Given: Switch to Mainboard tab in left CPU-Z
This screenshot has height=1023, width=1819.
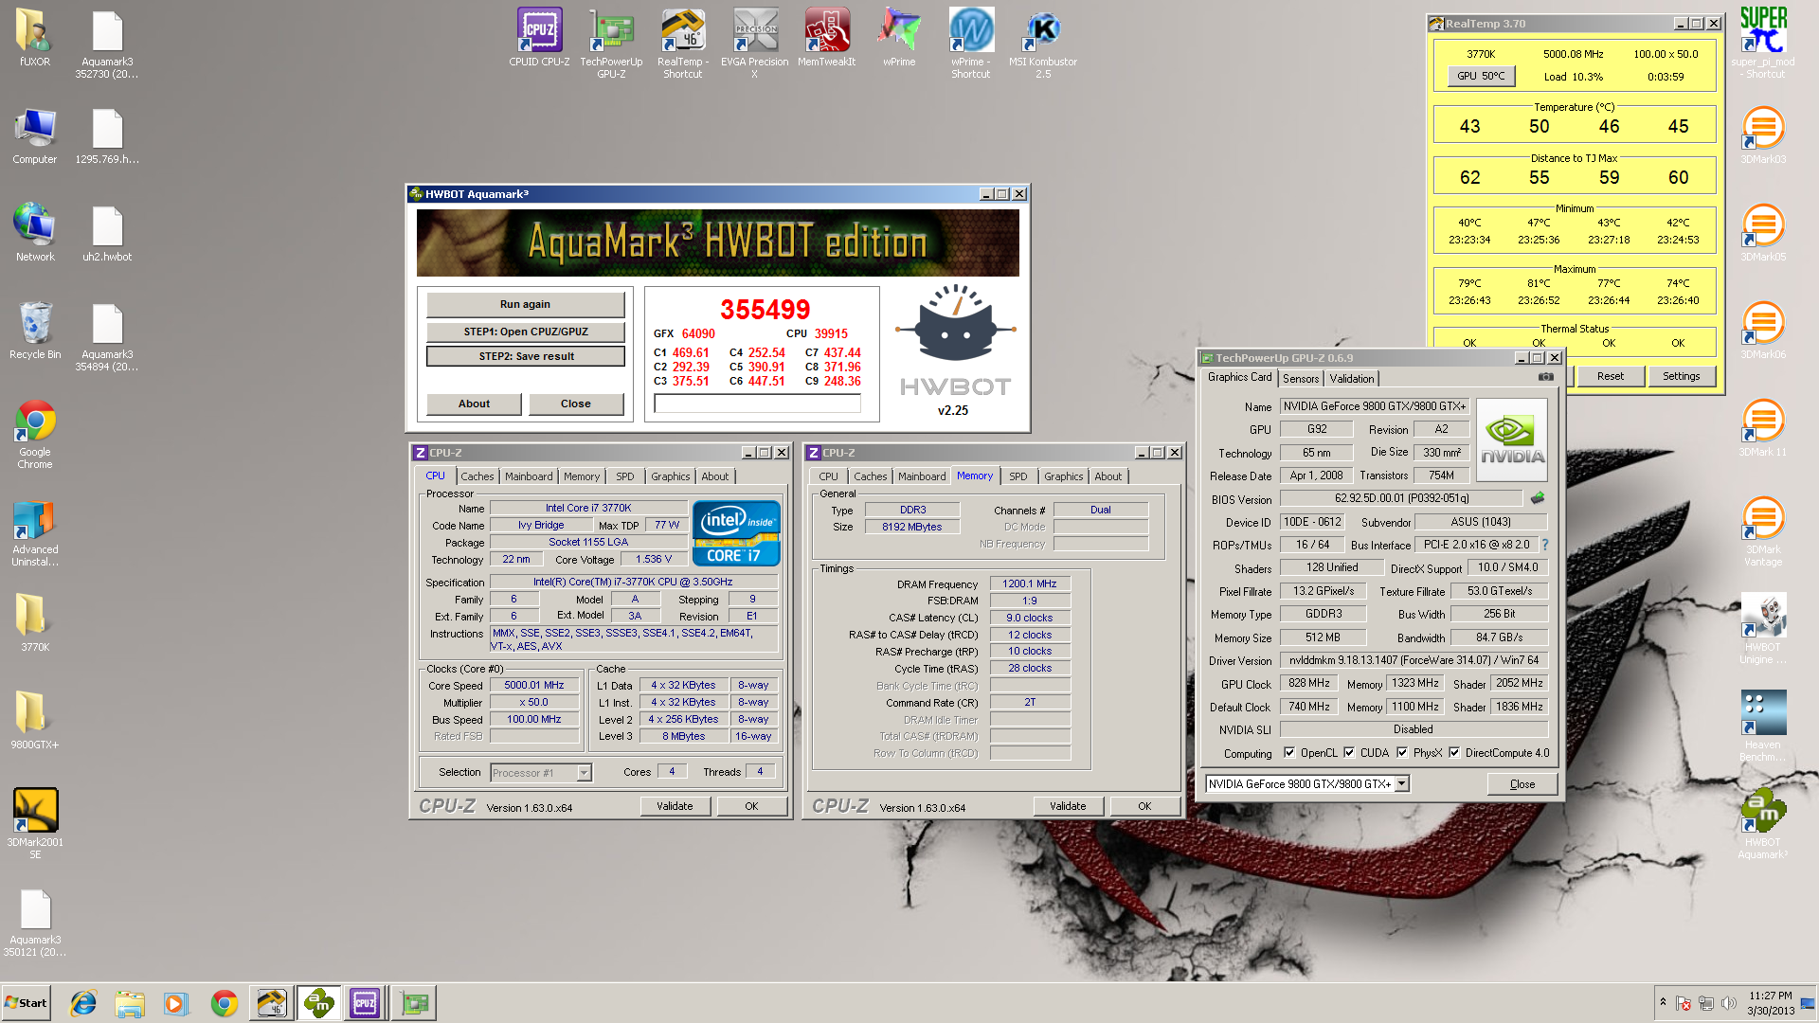Looking at the screenshot, I should [x=529, y=476].
